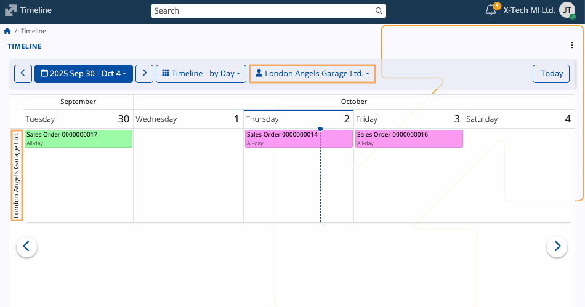Go to home via breadcrumb icon
The image size is (585, 307).
[x=7, y=31]
